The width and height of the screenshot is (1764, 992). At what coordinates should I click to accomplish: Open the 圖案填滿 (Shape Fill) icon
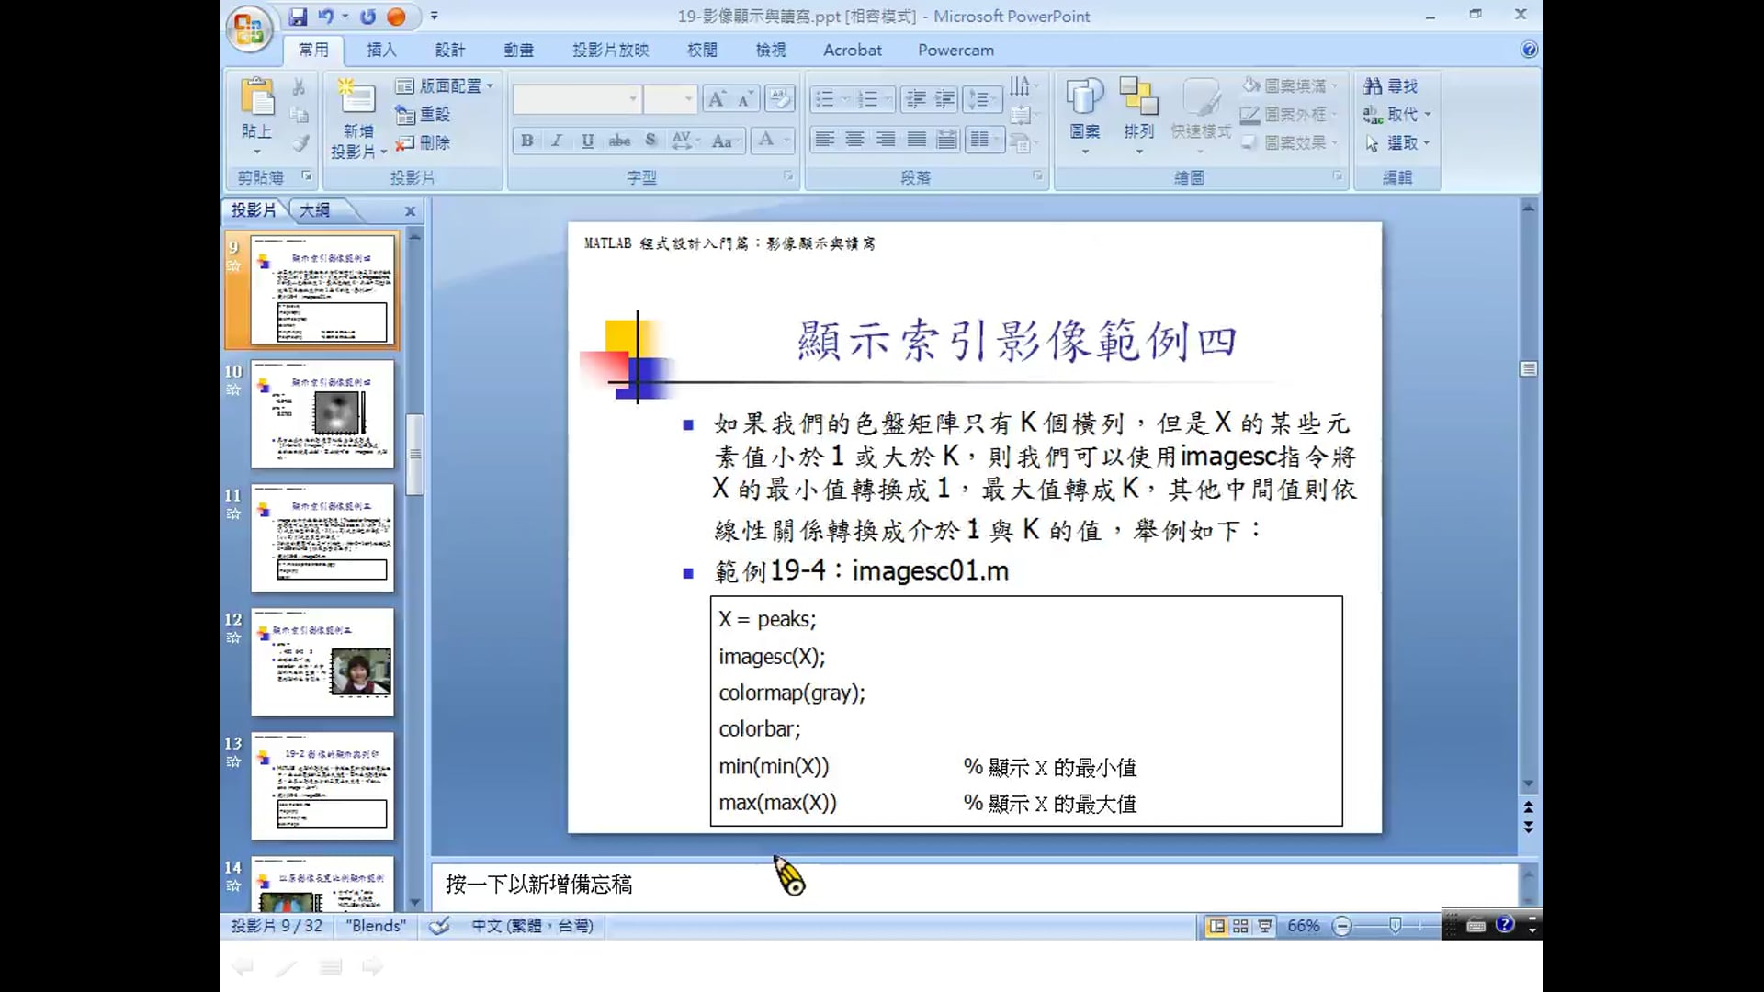[1251, 85]
